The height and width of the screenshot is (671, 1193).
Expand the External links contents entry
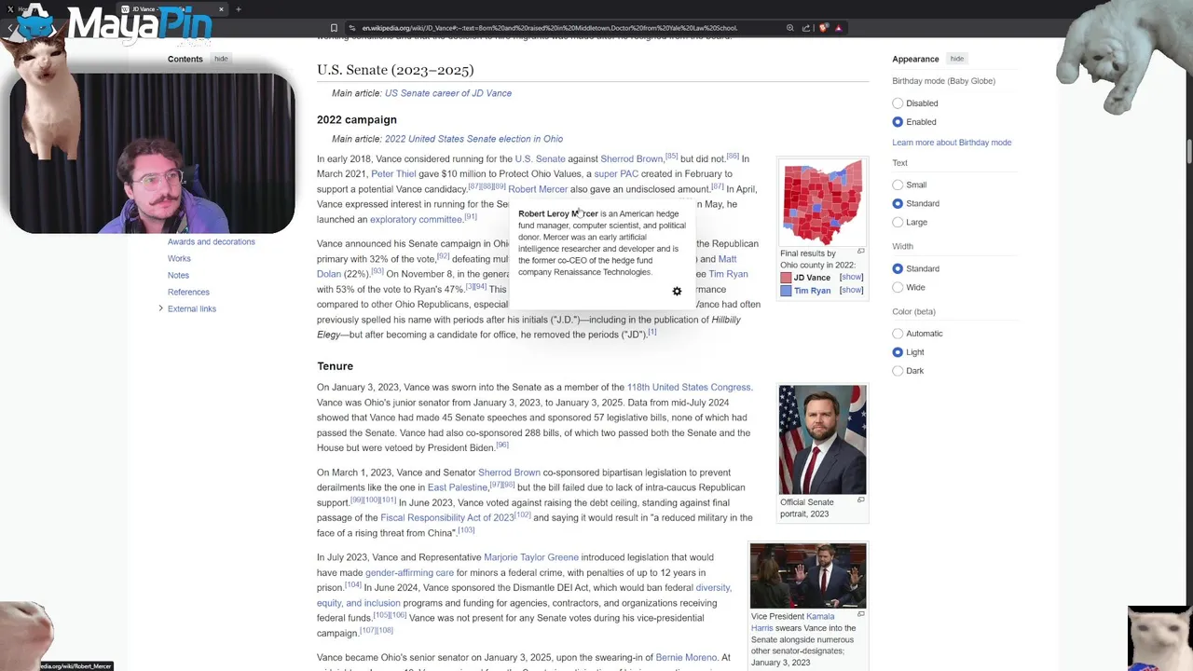(160, 308)
